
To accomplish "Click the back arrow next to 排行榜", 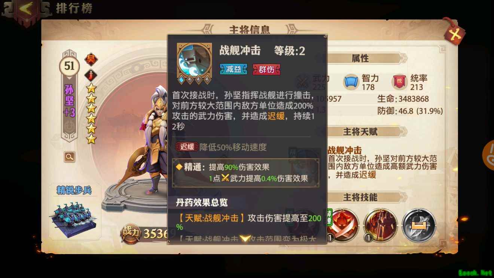I will tap(27, 9).
